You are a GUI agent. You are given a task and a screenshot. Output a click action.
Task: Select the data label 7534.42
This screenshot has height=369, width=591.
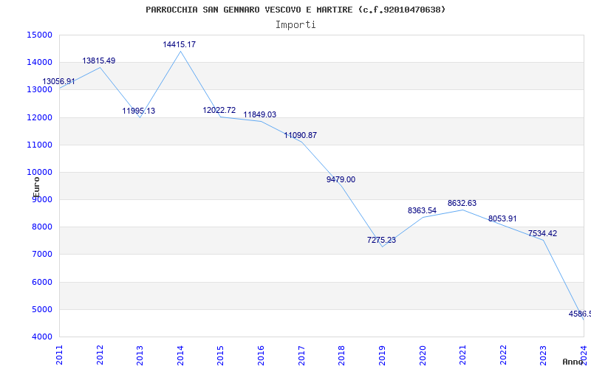pyautogui.click(x=542, y=233)
